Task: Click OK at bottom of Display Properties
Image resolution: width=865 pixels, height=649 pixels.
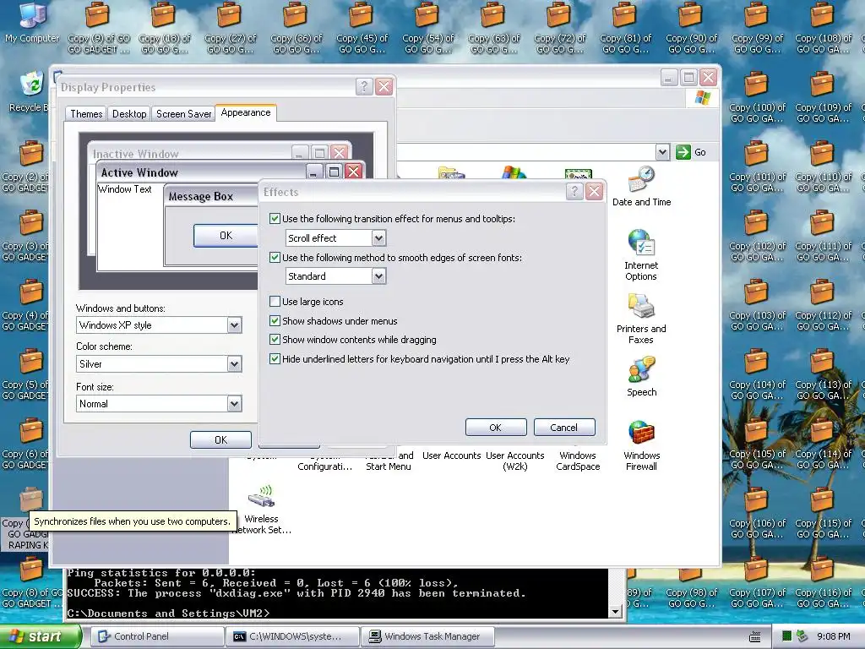Action: coord(220,439)
